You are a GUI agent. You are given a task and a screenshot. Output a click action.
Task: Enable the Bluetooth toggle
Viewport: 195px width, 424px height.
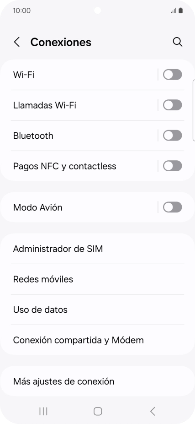pyautogui.click(x=172, y=136)
